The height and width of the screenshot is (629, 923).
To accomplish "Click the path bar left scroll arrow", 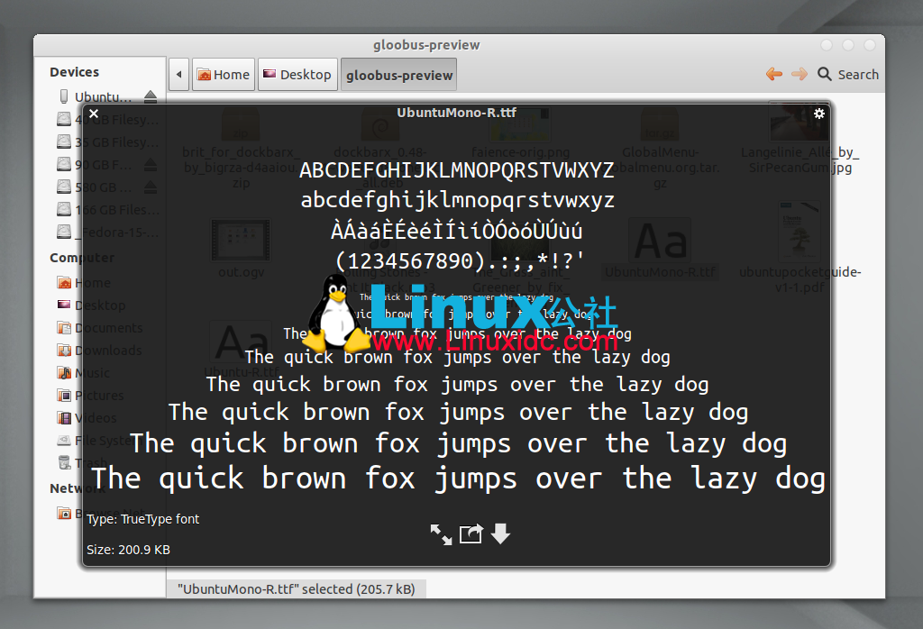I will [178, 75].
